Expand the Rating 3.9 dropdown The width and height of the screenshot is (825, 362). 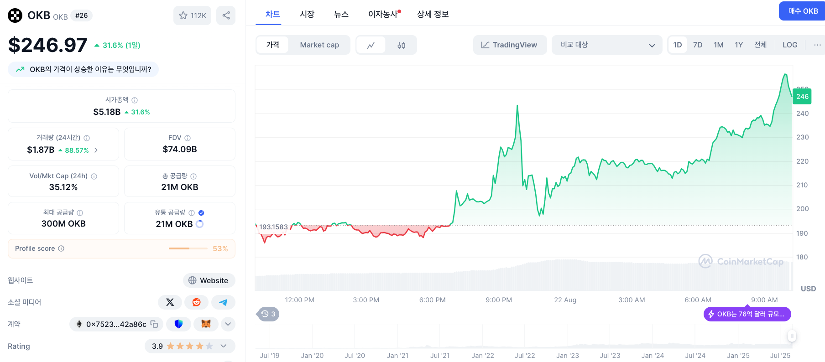pyautogui.click(x=190, y=346)
